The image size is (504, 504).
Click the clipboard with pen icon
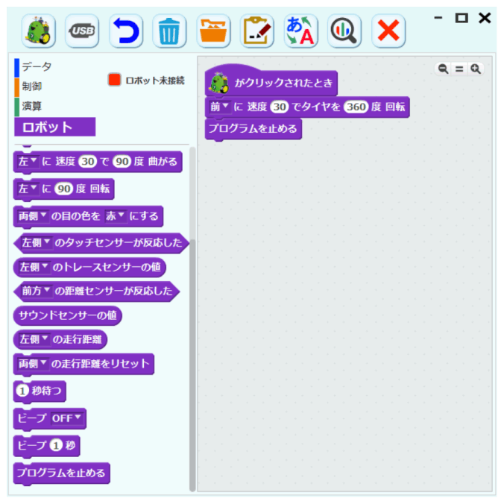pyautogui.click(x=256, y=31)
